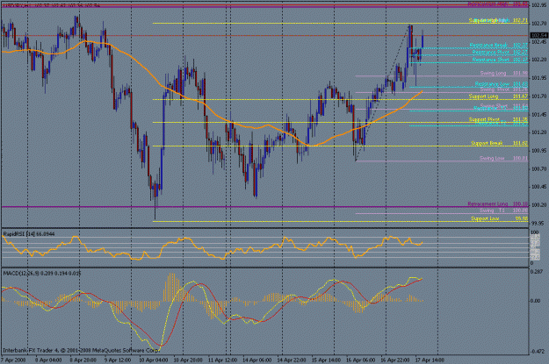Click the Resistance Low level label

[501, 84]
